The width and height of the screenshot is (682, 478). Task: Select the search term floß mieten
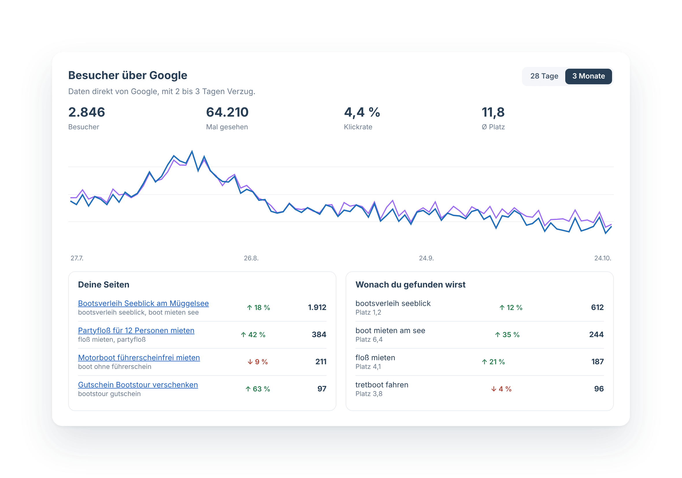tap(375, 358)
